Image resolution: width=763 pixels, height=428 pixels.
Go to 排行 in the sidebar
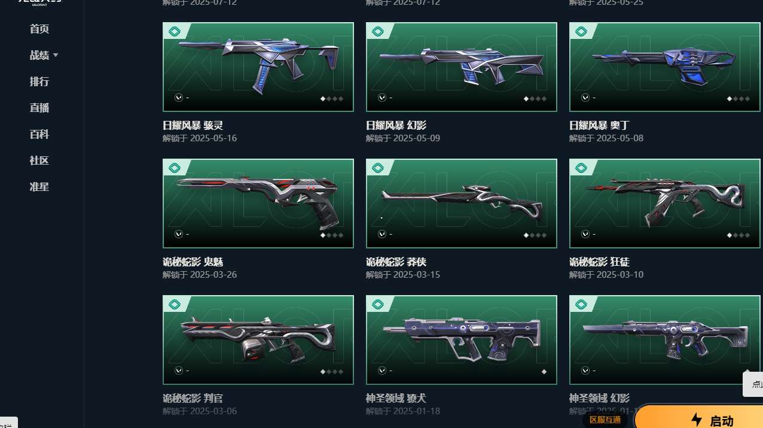[x=39, y=81]
